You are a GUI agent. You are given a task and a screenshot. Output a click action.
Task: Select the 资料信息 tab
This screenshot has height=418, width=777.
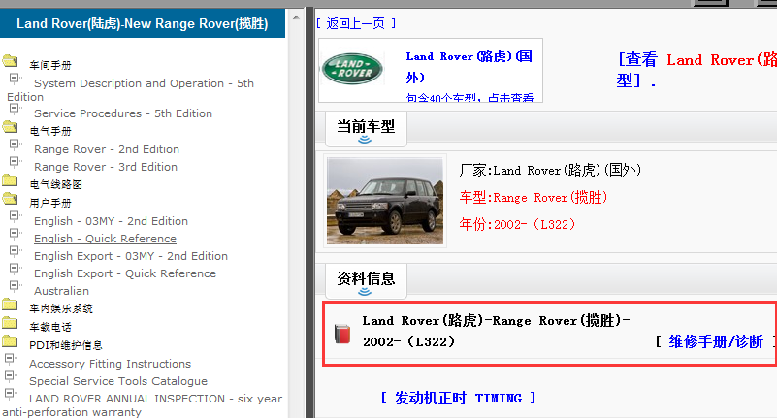tap(366, 280)
